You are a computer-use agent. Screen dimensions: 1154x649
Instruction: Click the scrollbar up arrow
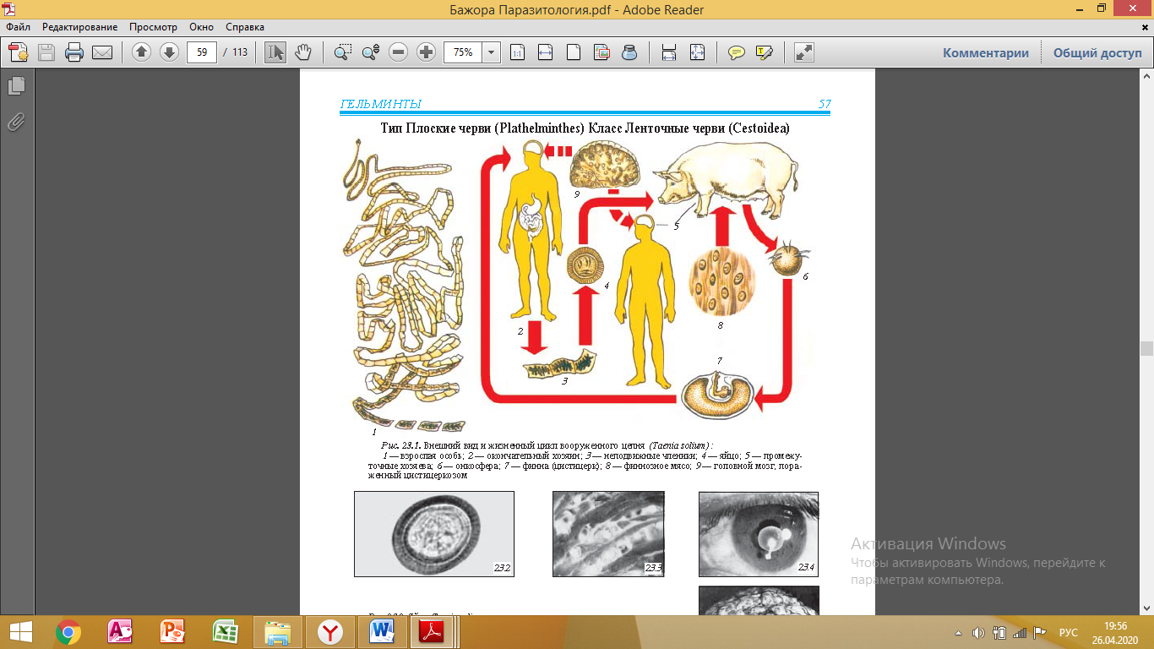pos(1146,76)
